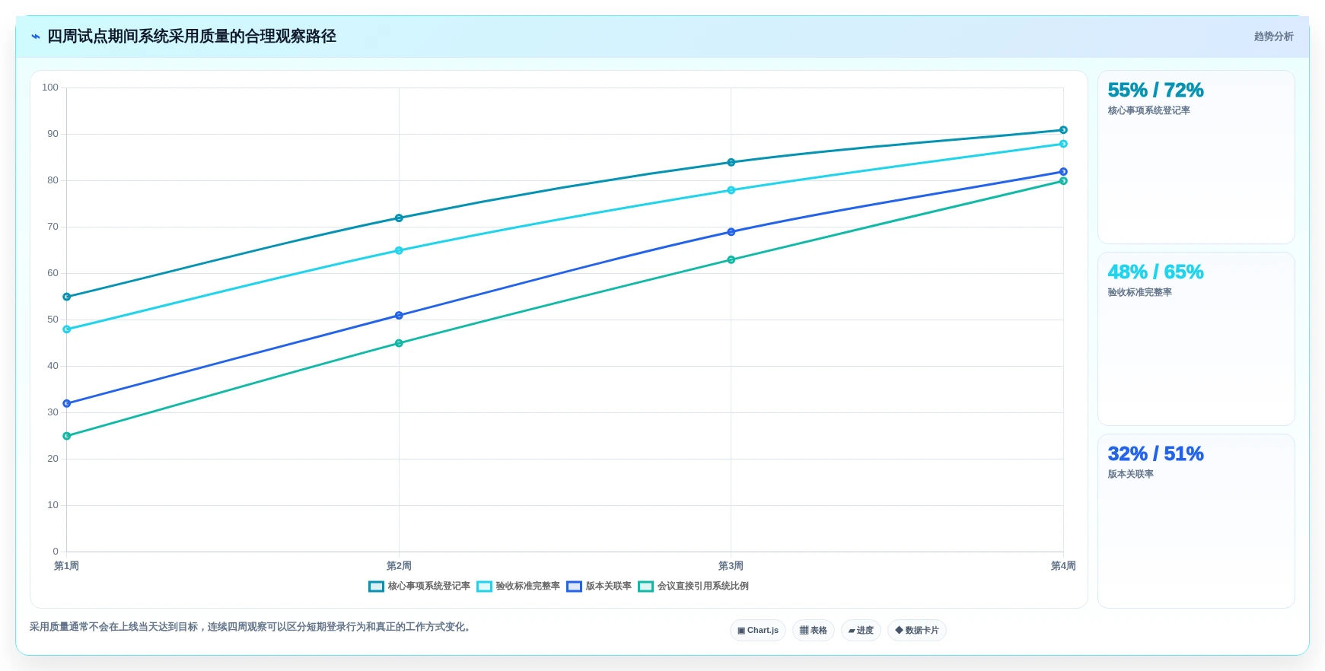Click the 验收标准完整率 point at 第4周
This screenshot has height=671, width=1325.
1063,144
